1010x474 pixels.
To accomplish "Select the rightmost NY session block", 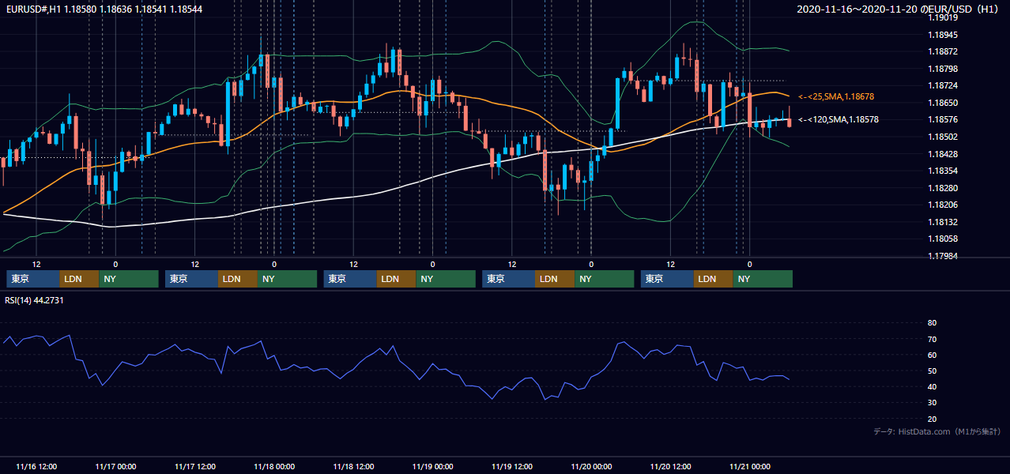I will [763, 279].
